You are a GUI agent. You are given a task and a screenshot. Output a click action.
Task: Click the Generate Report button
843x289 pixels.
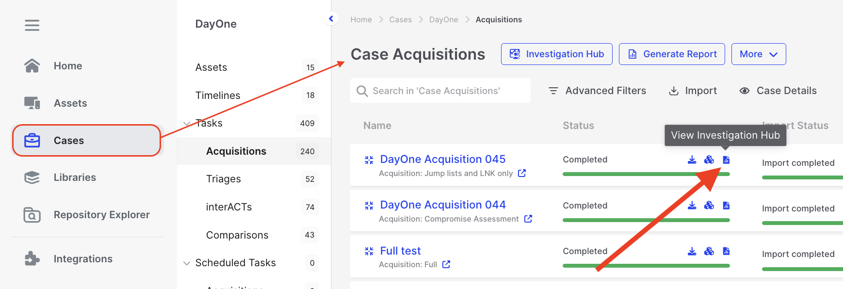click(x=672, y=54)
